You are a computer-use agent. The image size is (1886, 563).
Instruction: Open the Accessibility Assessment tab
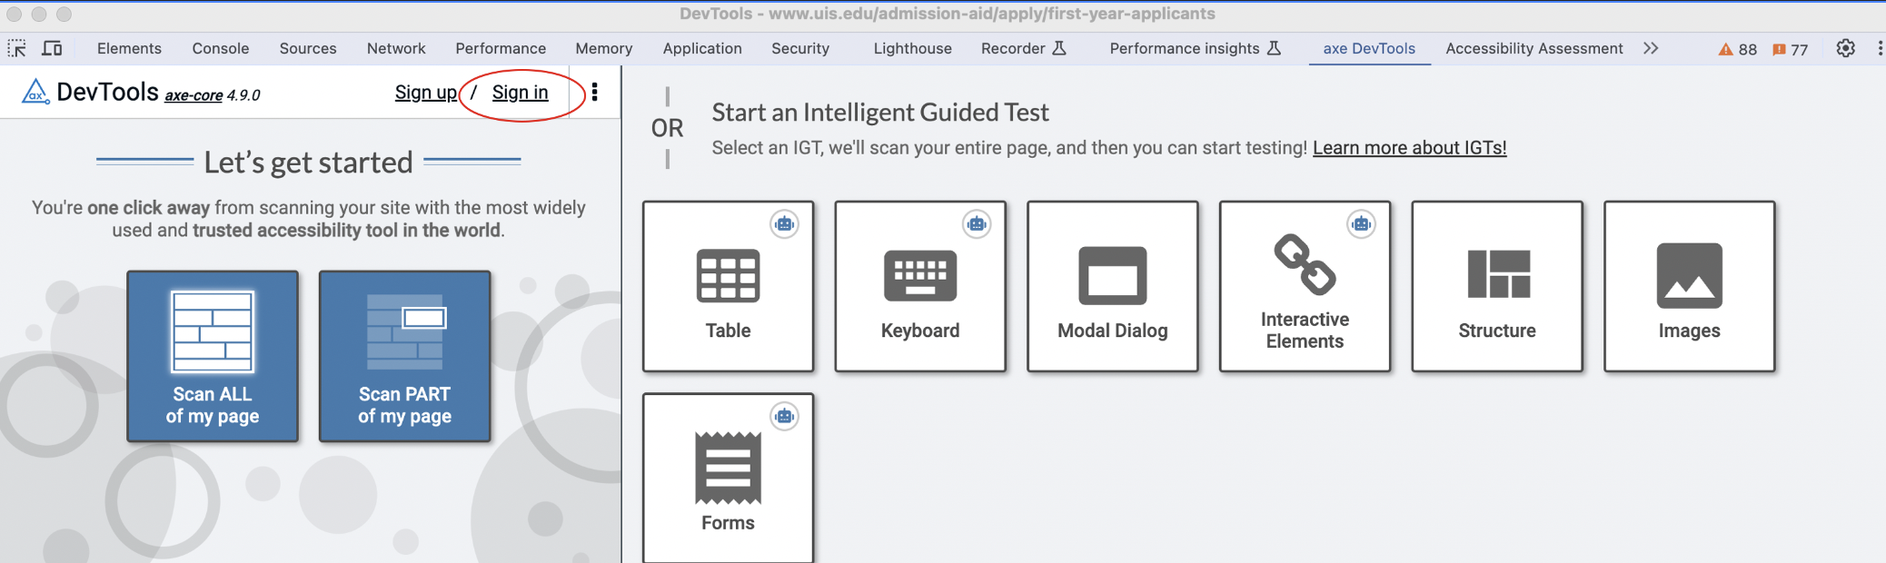1534,49
